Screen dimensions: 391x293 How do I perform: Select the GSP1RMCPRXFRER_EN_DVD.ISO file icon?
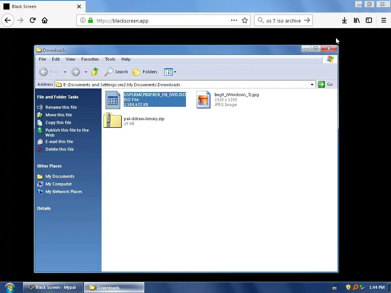tap(113, 100)
